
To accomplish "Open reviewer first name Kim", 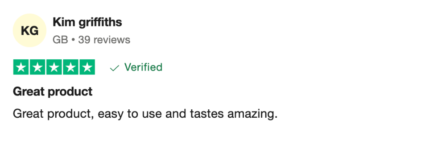I will click(x=63, y=22).
